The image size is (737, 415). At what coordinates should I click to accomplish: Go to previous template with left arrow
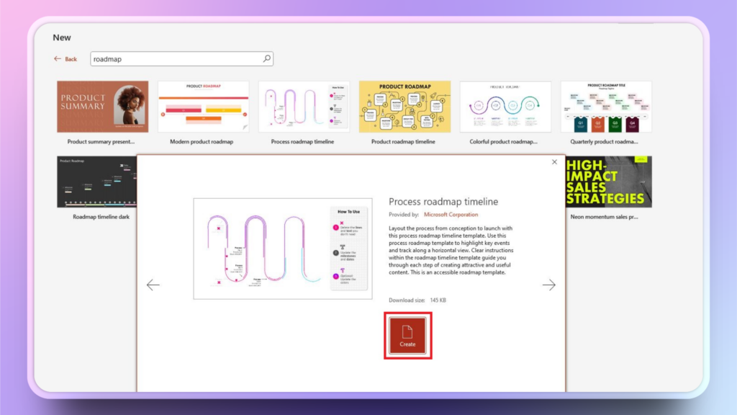click(x=153, y=285)
